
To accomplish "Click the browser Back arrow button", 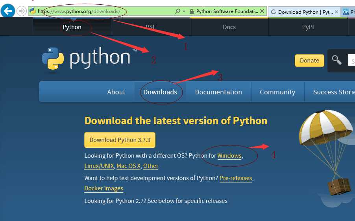I will coord(8,11).
